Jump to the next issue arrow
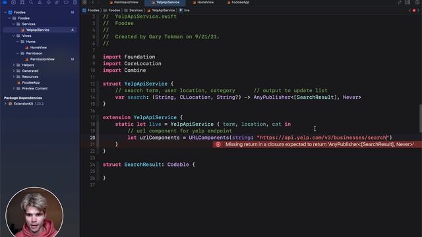The image size is (422, 237). tap(419, 11)
